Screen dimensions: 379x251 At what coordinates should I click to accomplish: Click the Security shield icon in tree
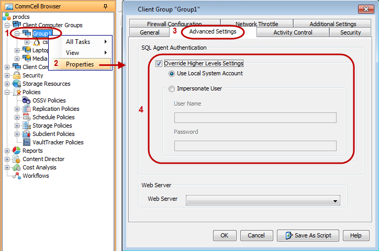pos(17,75)
